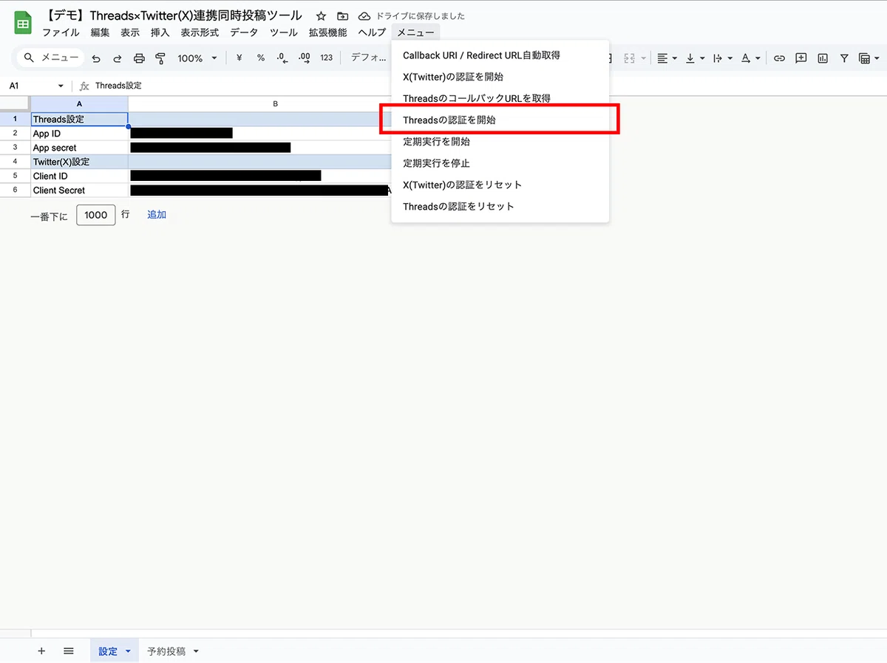Redo the last action
The image size is (887, 663).
click(118, 58)
